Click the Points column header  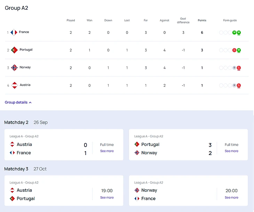tap(202, 21)
